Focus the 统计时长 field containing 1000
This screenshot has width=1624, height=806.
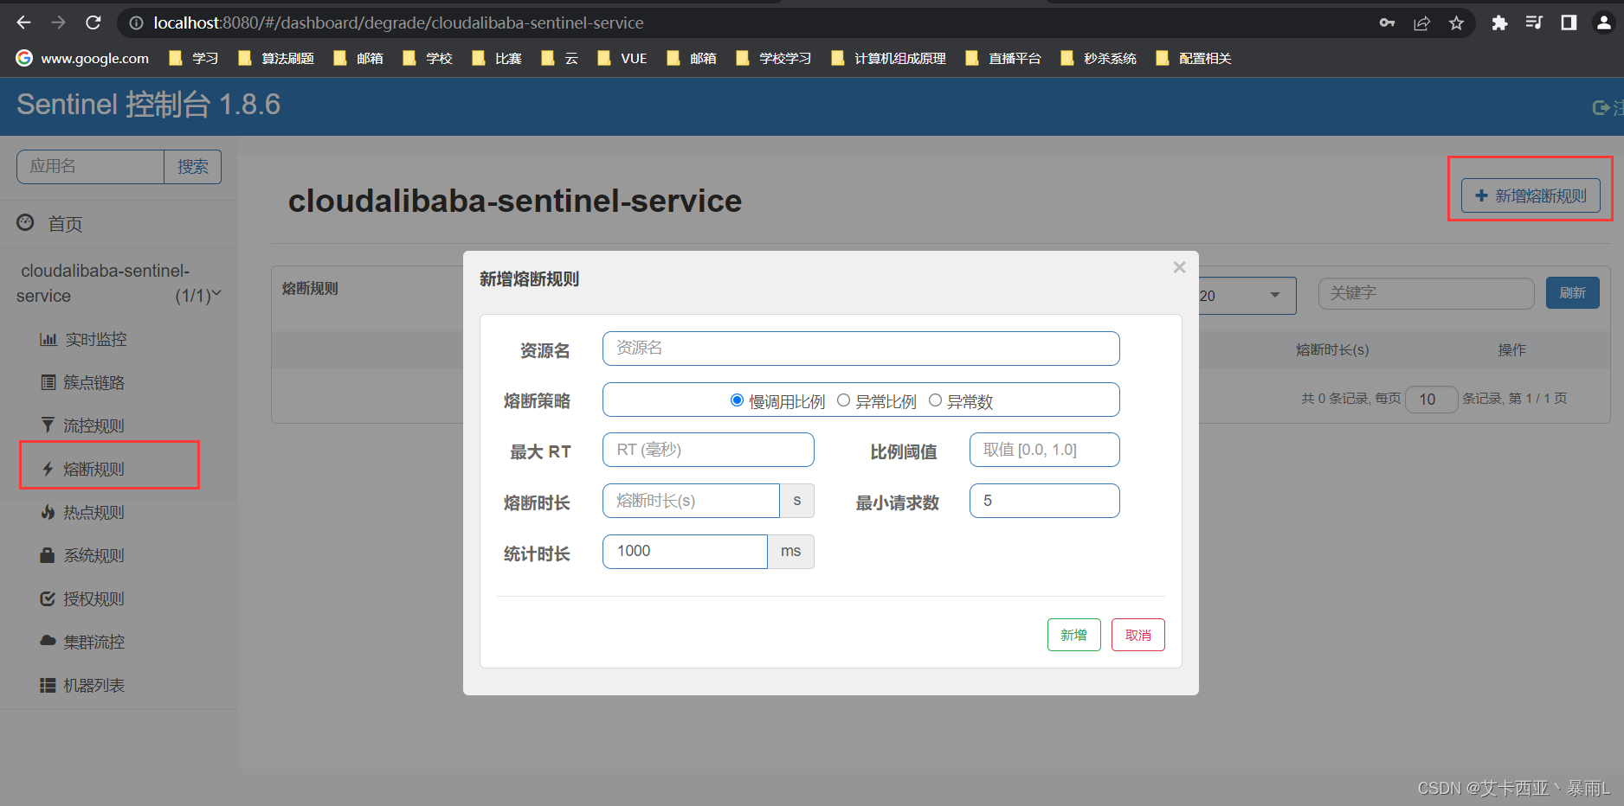pos(685,552)
